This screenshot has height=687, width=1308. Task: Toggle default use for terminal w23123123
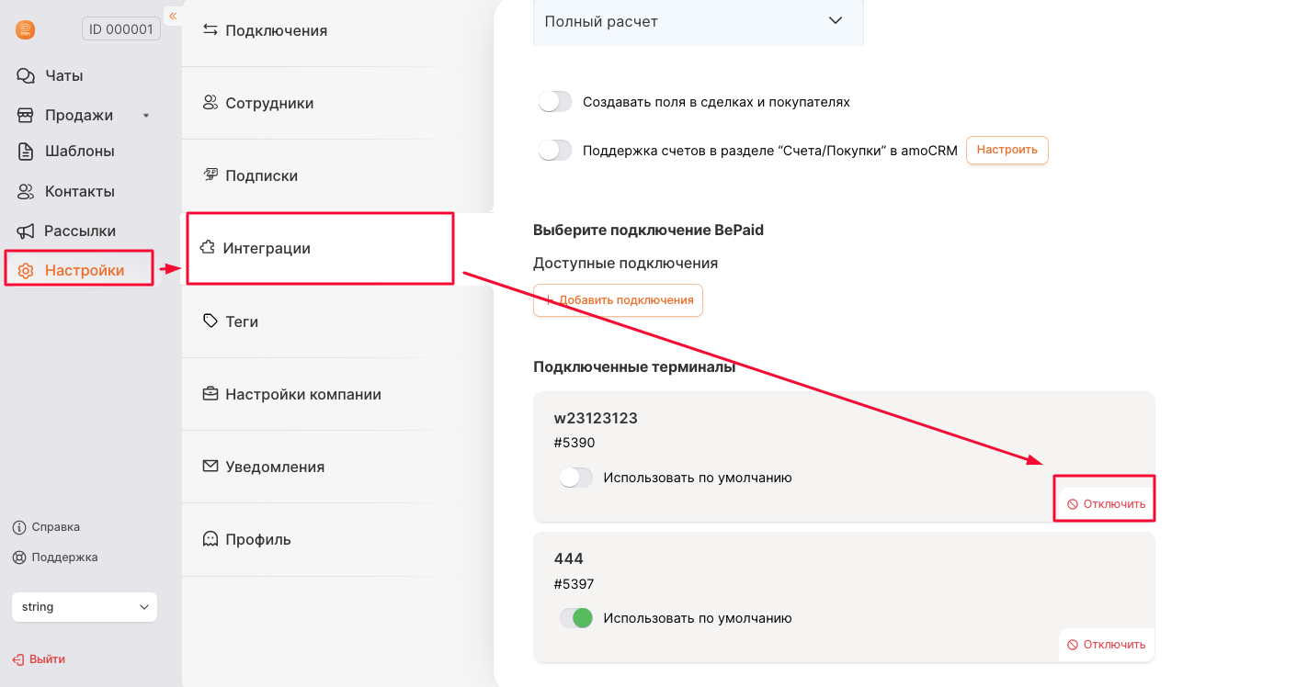(x=576, y=478)
